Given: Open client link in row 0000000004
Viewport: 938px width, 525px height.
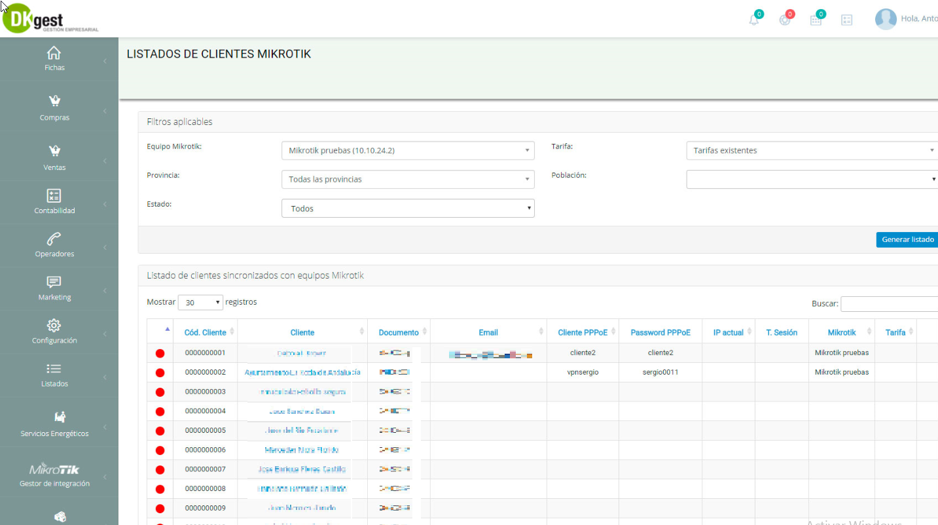Looking at the screenshot, I should (x=302, y=411).
